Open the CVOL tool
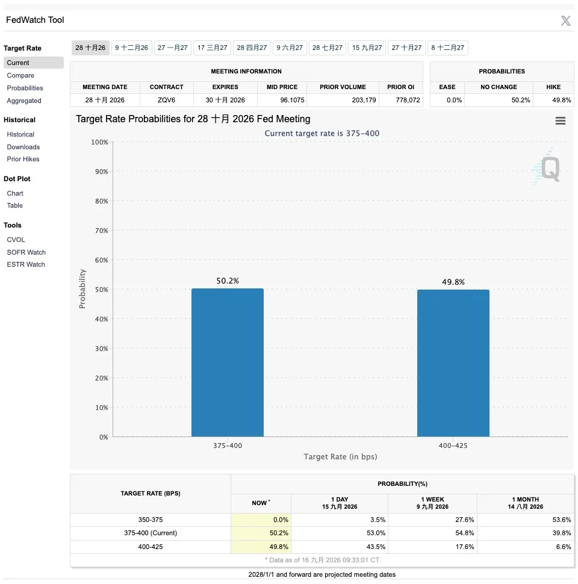Viewport: 578px width, 584px height. pyautogui.click(x=16, y=240)
